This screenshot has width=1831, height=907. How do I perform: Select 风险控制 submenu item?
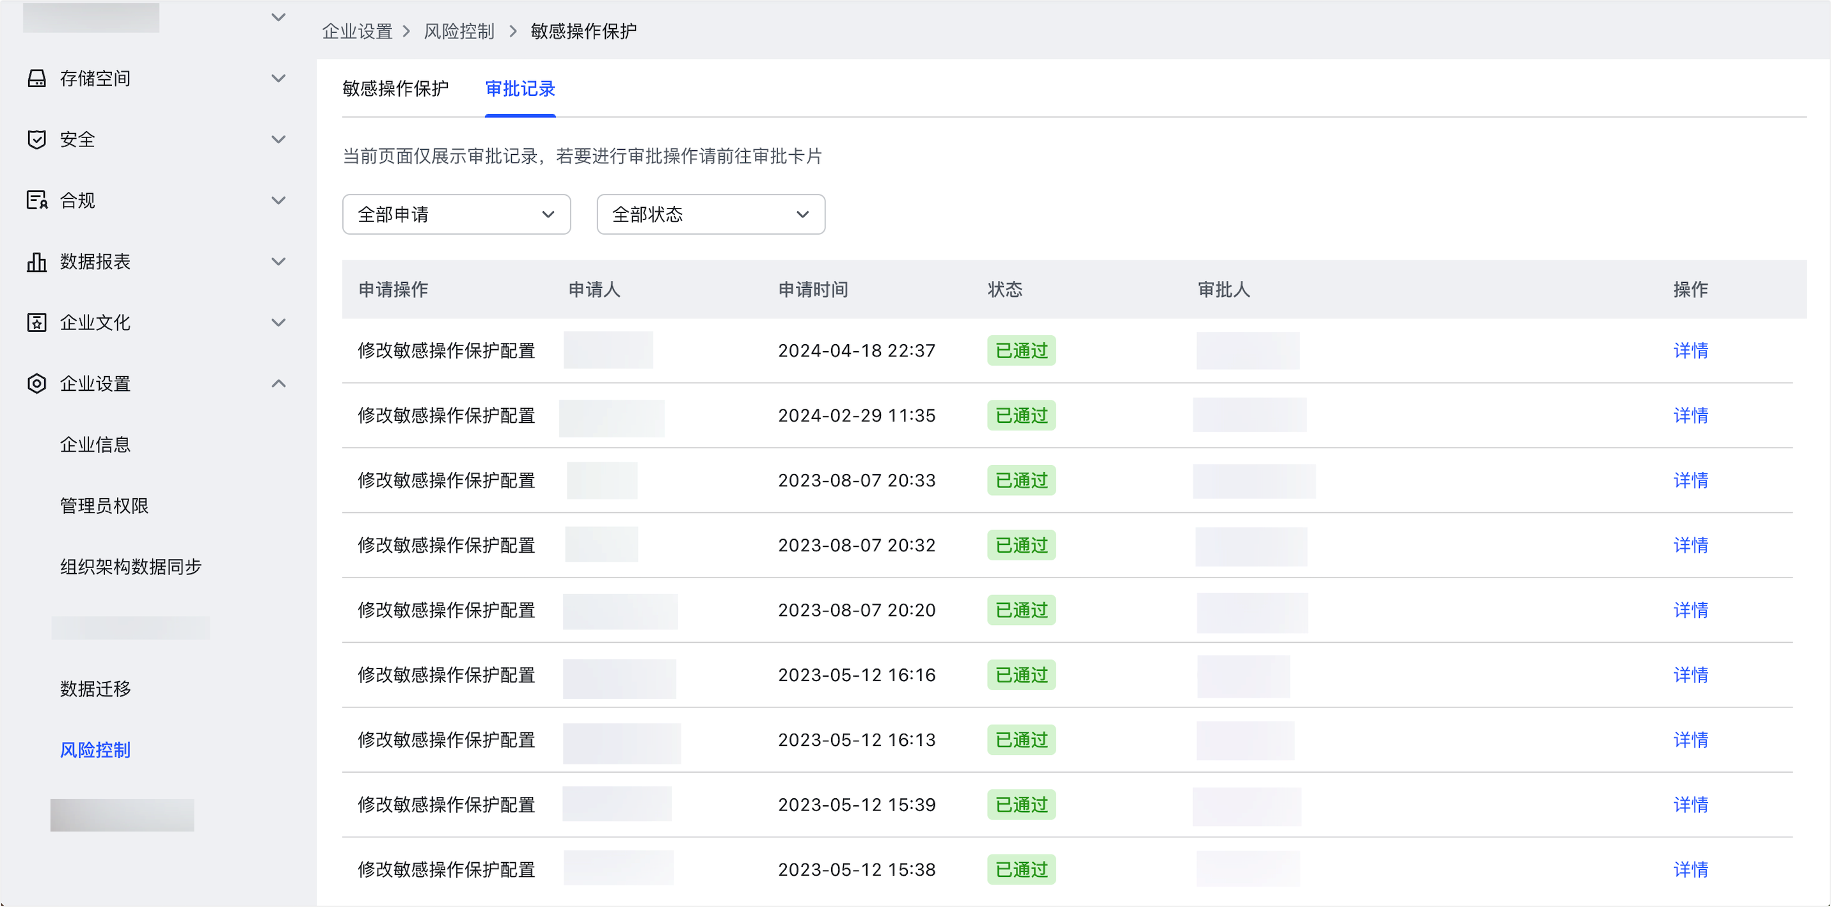pyautogui.click(x=95, y=751)
